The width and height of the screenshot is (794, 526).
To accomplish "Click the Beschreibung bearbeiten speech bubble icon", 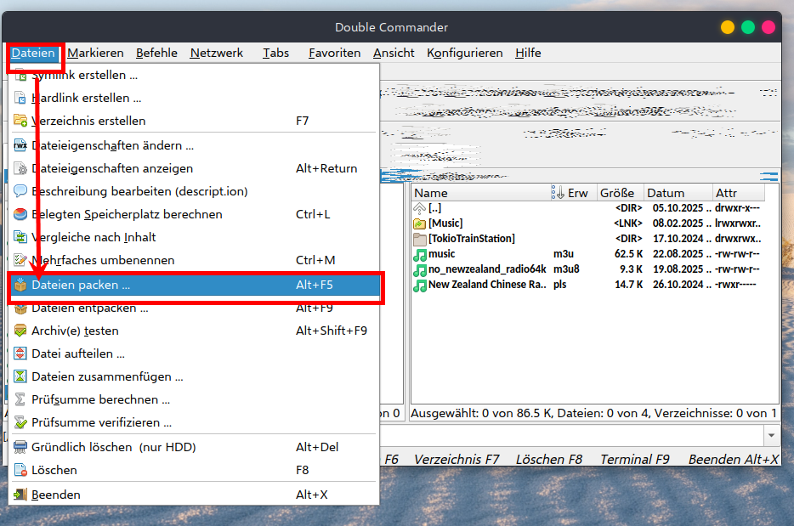I will tap(20, 191).
